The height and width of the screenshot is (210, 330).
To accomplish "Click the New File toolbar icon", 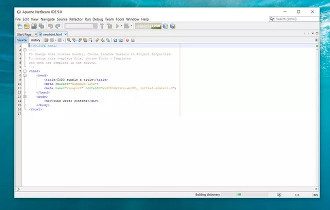I will (19, 26).
